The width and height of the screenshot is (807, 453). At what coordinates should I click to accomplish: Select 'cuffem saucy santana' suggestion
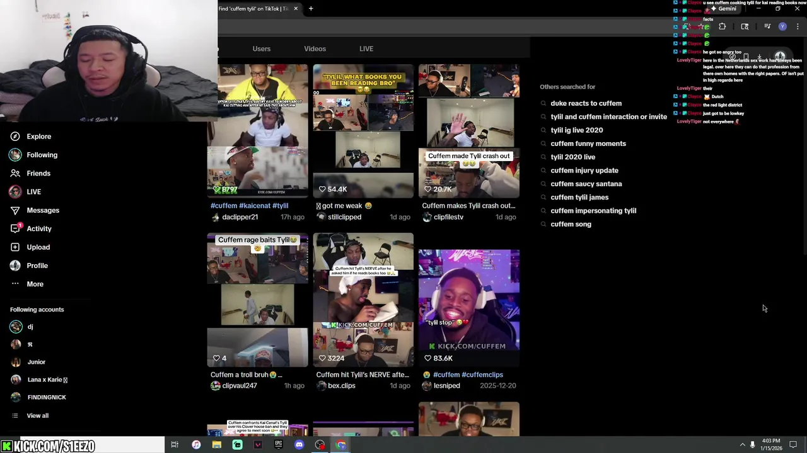(586, 184)
